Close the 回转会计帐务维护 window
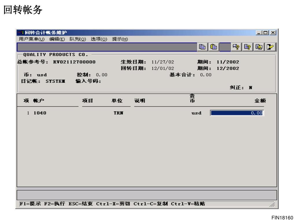This screenshot has width=296, height=222. (x=273, y=33)
